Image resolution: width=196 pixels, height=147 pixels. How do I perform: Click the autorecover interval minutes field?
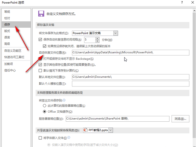(x=90, y=40)
